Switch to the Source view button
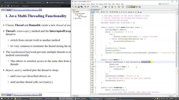The height and width of the screenshot is (100, 179). [93, 12]
